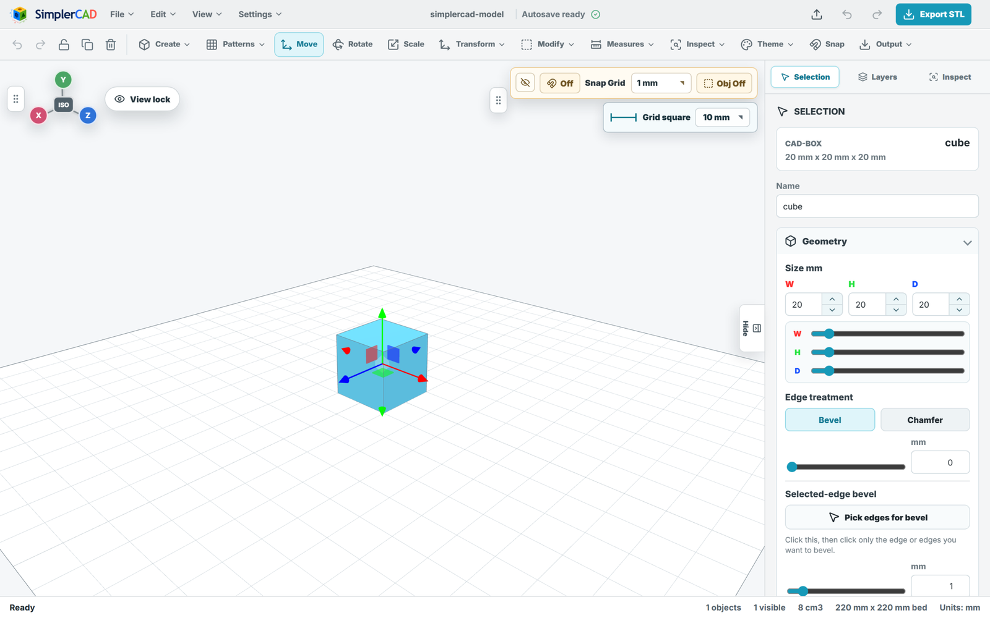Collapse the Geometry section chevron

(x=967, y=242)
